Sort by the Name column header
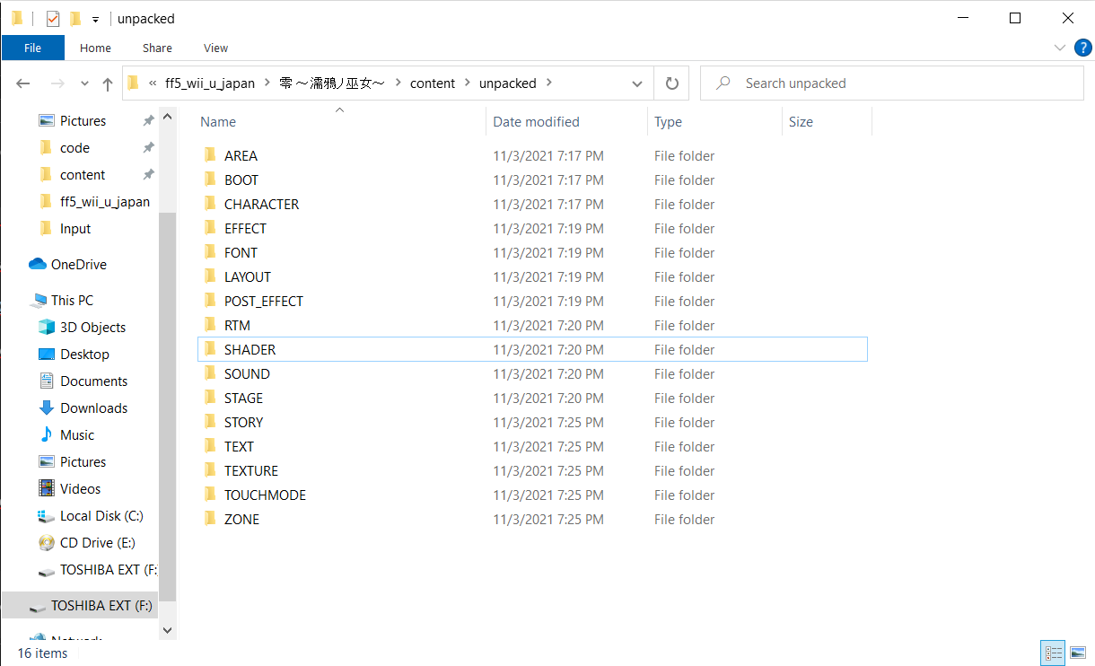The width and height of the screenshot is (1095, 666). 218,122
